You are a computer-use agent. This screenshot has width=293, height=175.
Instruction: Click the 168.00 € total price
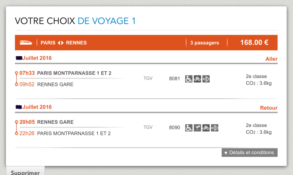[x=254, y=42]
